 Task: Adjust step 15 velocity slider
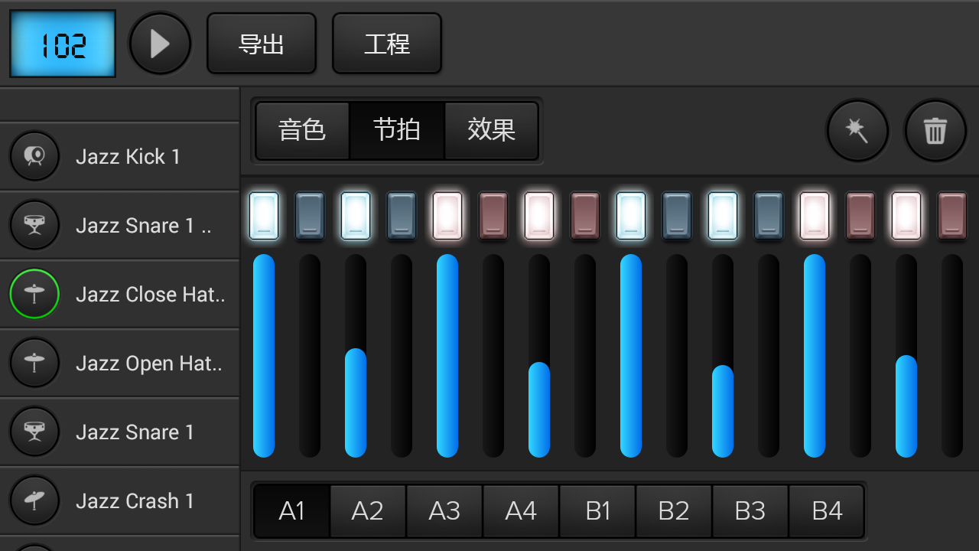[906, 356]
